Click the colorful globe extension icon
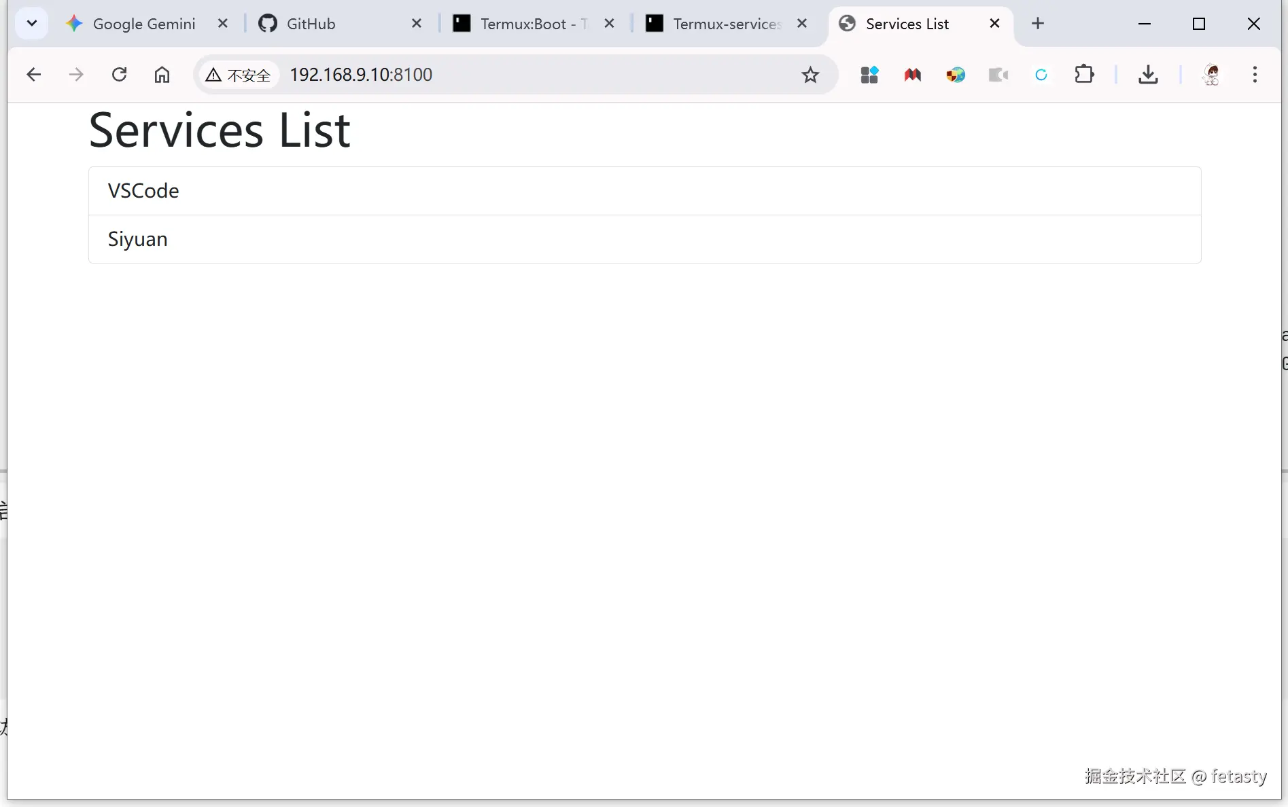The image size is (1288, 807). (x=956, y=75)
